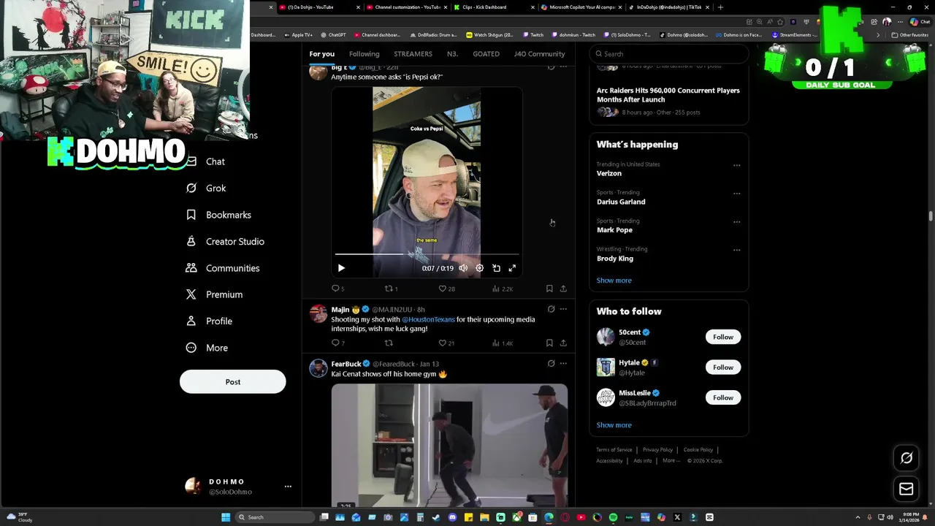Viewport: 935px width, 526px height.
Task: Switch to the For you tab
Action: tap(321, 53)
